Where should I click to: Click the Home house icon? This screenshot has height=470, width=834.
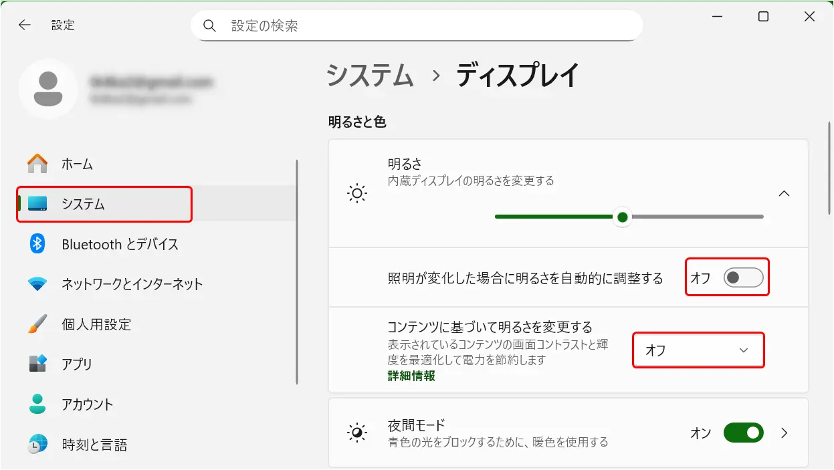(37, 164)
